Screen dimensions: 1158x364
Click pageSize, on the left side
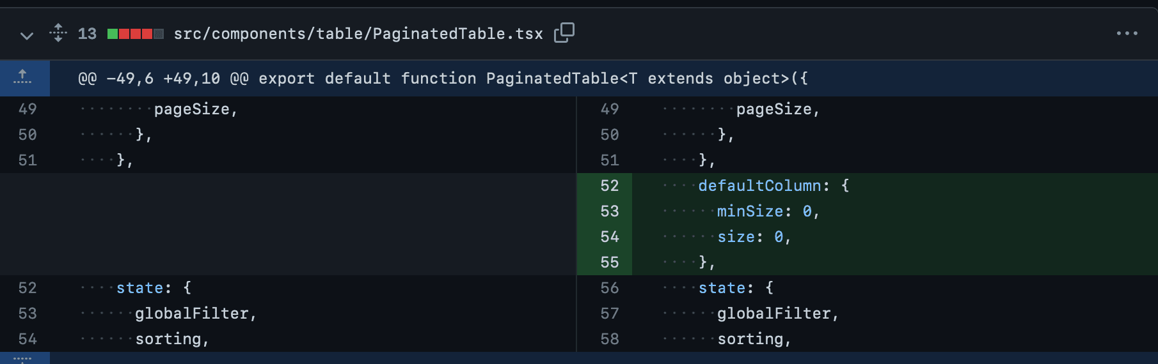[x=196, y=109]
